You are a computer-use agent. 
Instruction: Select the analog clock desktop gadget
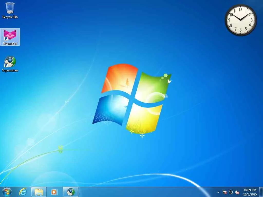coord(240,20)
